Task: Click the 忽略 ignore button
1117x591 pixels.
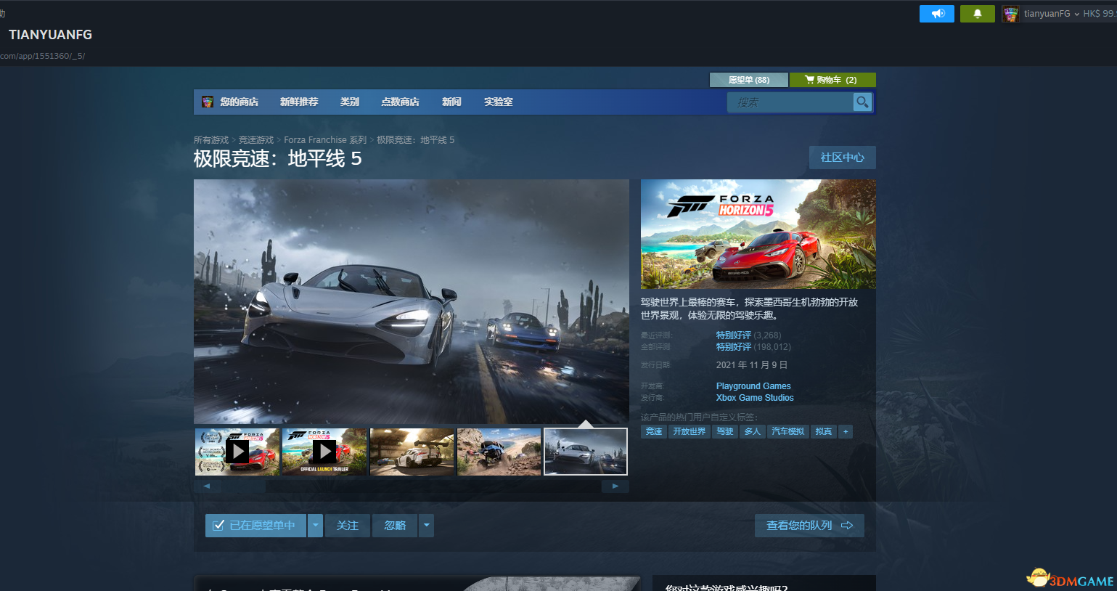Action: point(395,526)
